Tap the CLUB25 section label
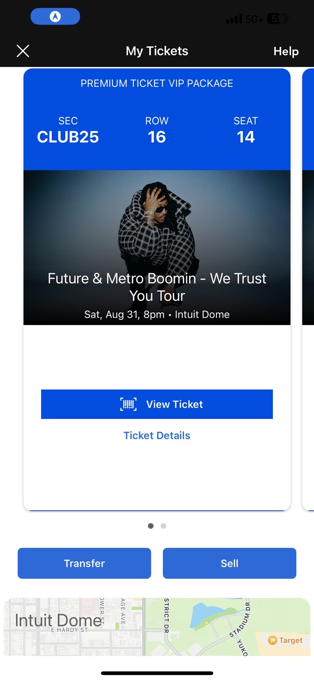Image resolution: width=314 pixels, height=681 pixels. (x=68, y=137)
